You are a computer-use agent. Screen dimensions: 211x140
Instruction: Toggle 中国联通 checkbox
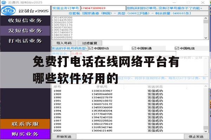pos(134,48)
